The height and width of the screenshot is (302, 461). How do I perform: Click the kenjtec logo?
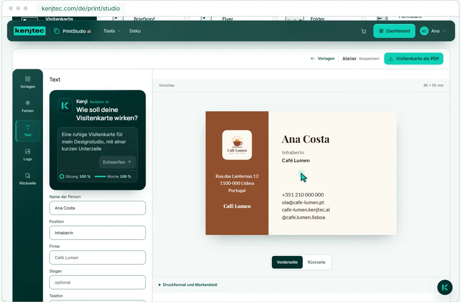coord(30,31)
